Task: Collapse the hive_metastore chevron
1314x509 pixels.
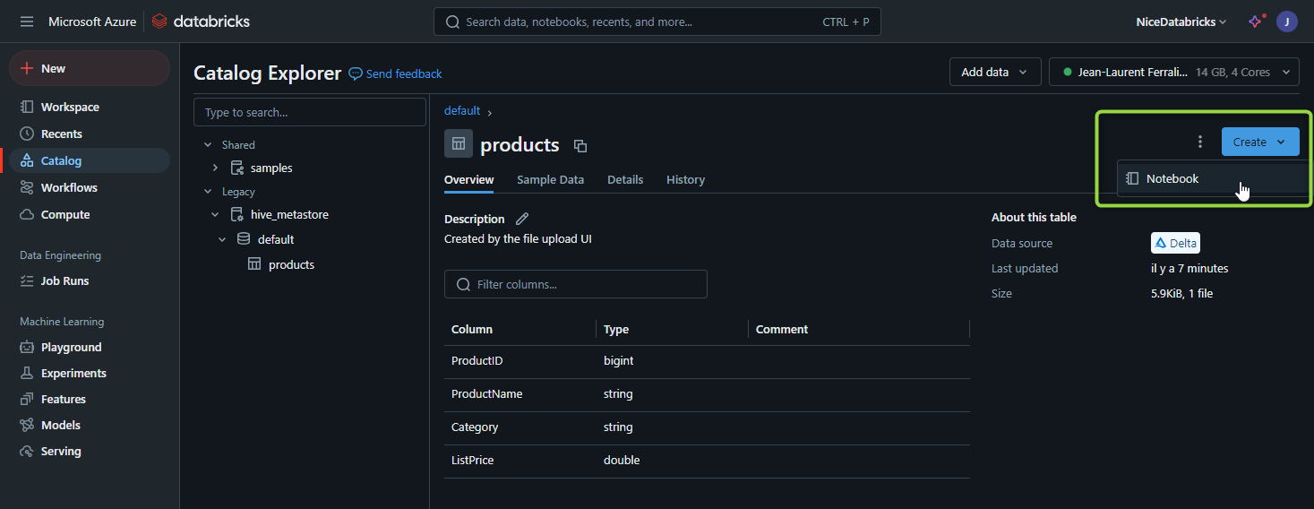Action: [215, 214]
